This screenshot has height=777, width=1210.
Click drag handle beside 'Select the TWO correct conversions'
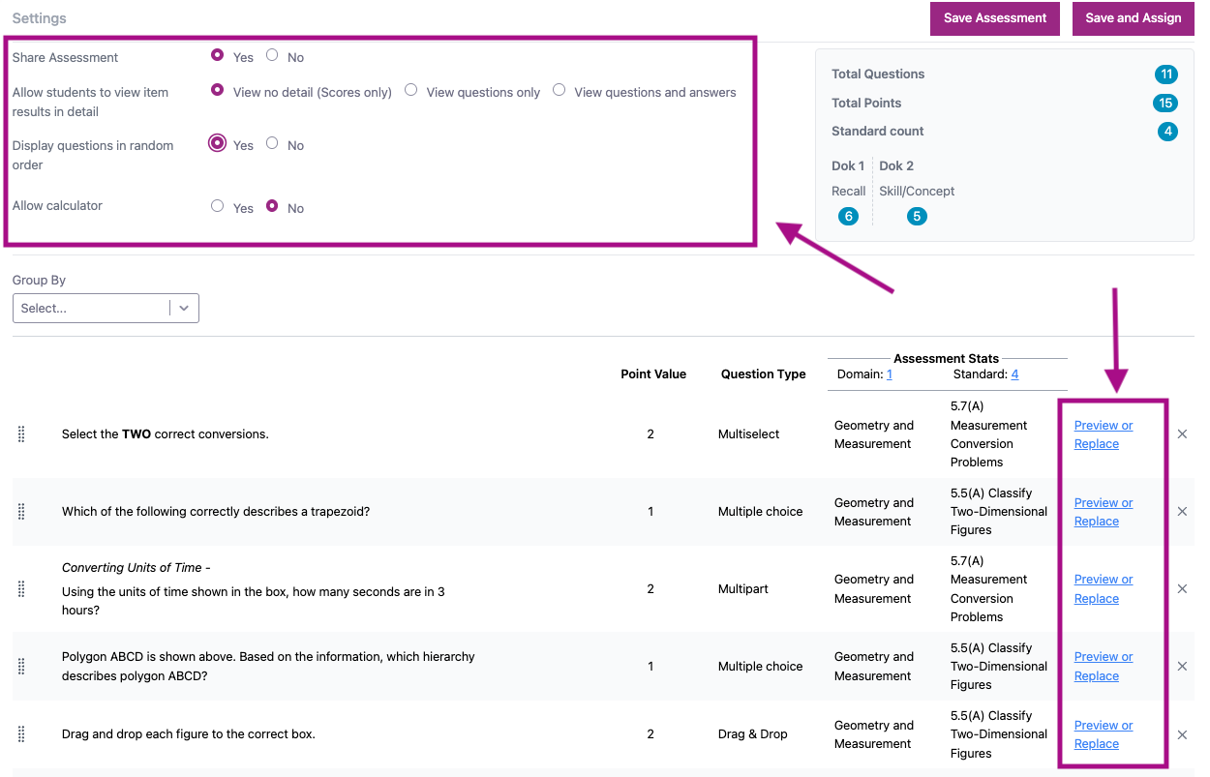point(21,434)
